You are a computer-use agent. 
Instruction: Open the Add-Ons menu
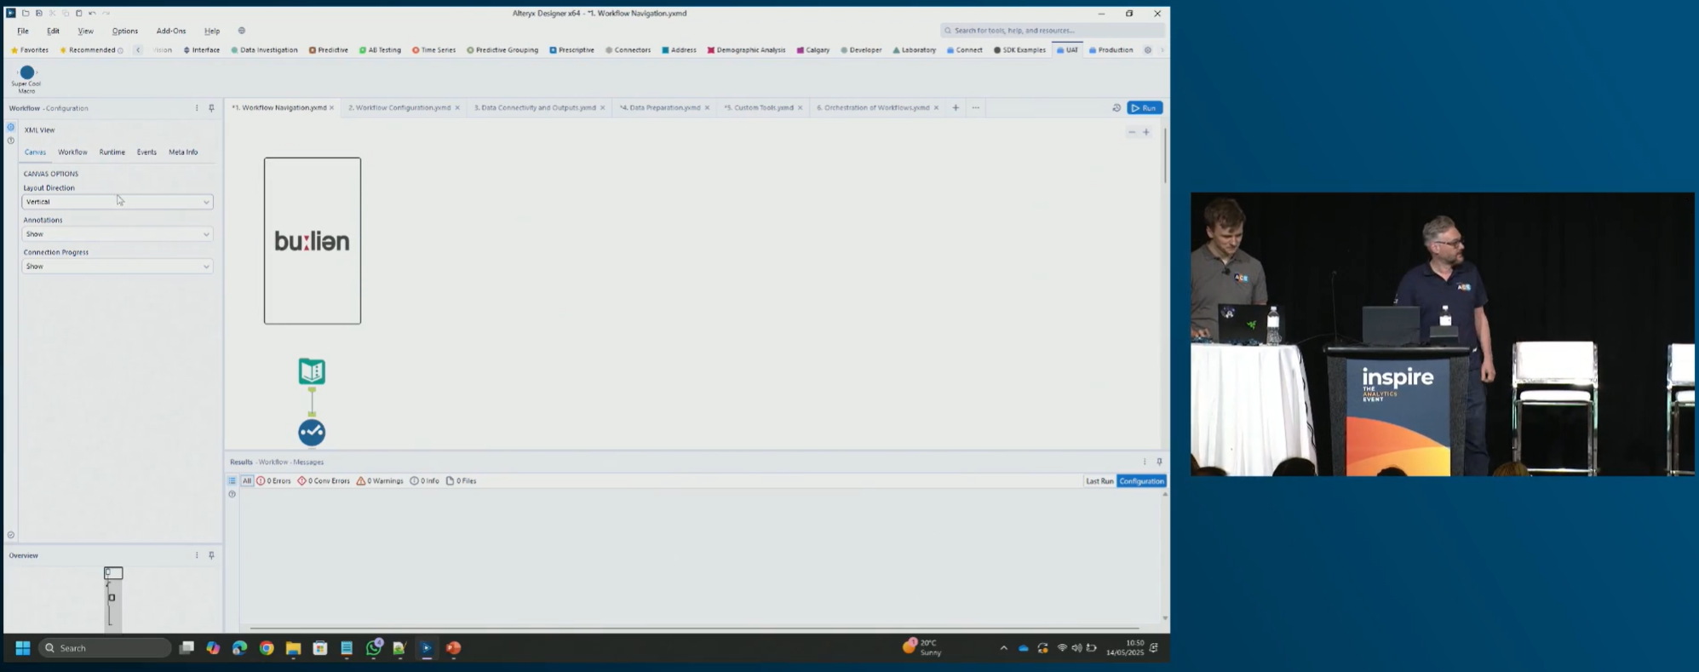point(171,31)
